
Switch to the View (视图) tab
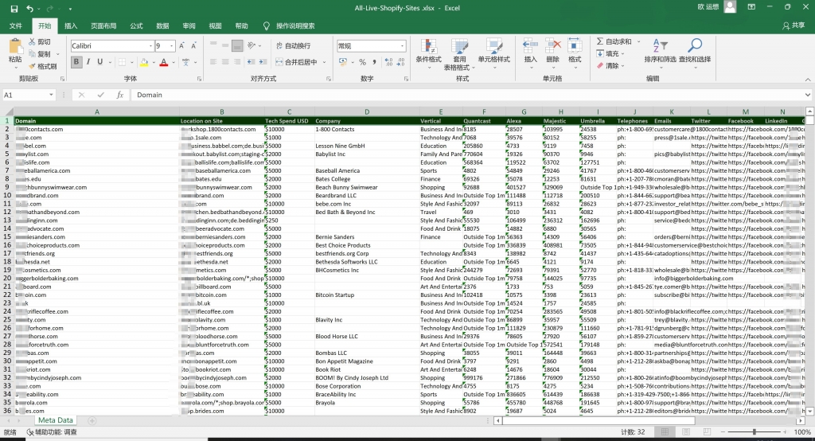coord(215,26)
